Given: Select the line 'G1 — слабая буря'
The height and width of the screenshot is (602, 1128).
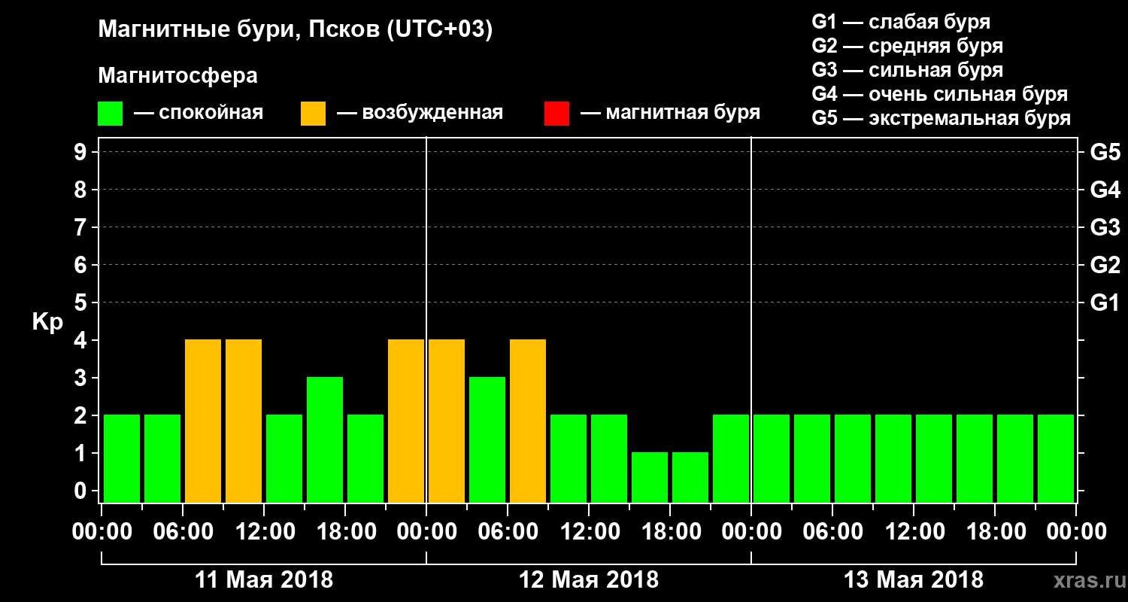Looking at the screenshot, I should 901,22.
